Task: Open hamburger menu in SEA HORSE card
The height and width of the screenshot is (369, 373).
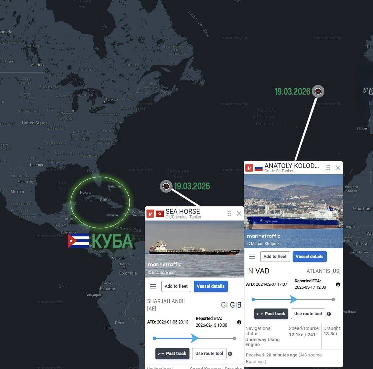Action: tap(153, 286)
